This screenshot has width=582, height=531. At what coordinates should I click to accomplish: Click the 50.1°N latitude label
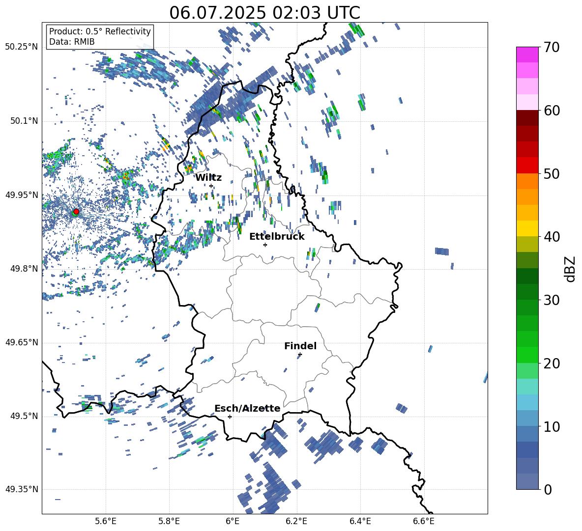point(24,121)
